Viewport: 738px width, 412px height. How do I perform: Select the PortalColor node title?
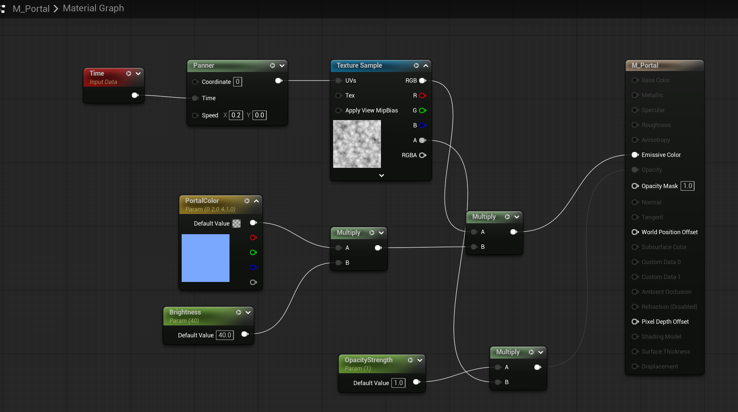pos(202,201)
